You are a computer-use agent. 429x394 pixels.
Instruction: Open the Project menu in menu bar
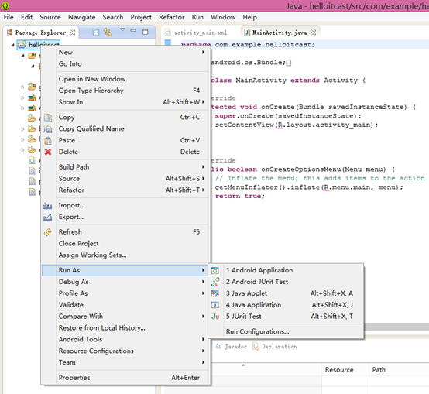point(141,17)
